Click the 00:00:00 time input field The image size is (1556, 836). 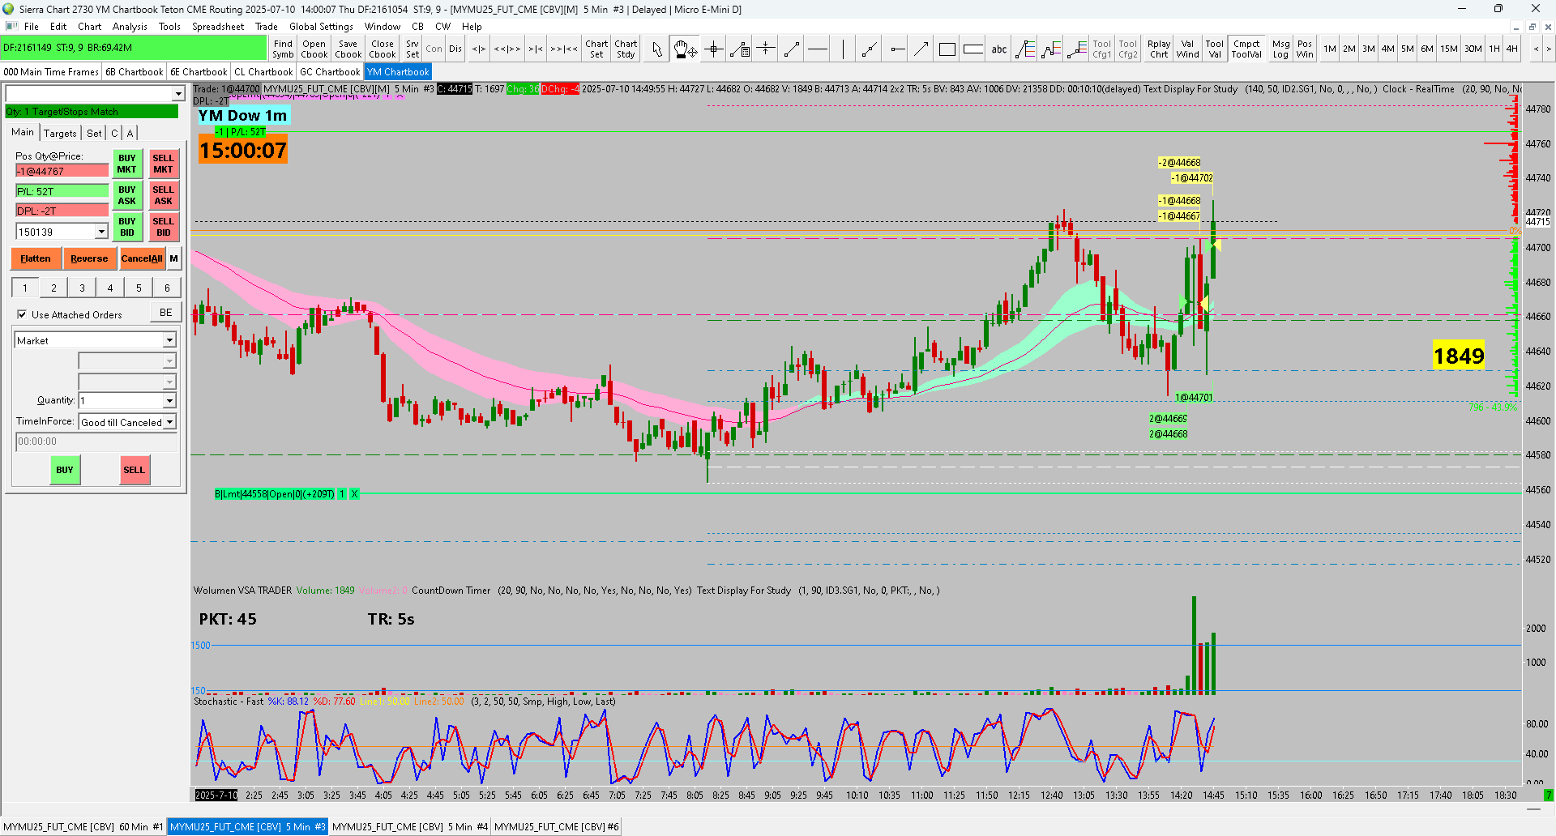point(96,442)
